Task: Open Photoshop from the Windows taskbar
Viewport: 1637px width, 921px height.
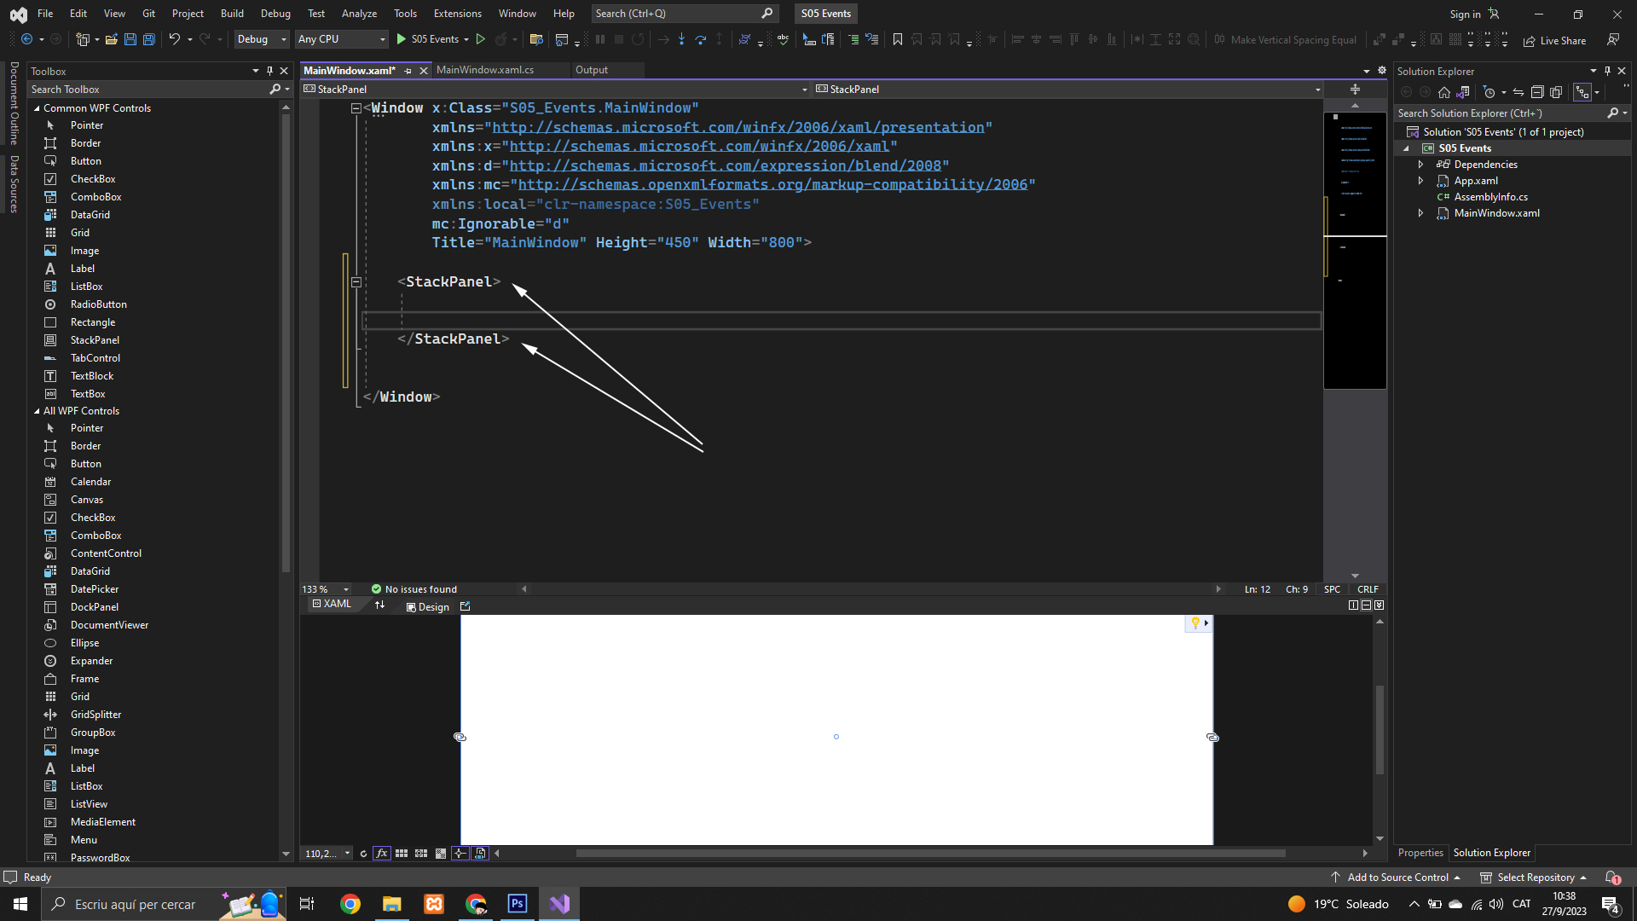Action: coord(517,904)
